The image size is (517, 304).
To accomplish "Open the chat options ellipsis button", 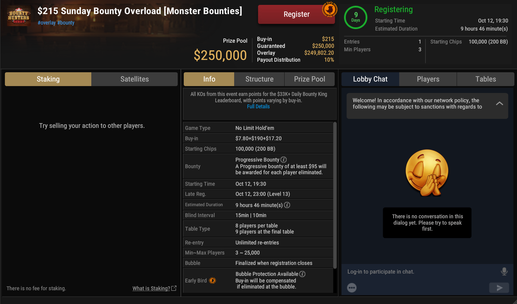I will 352,288.
